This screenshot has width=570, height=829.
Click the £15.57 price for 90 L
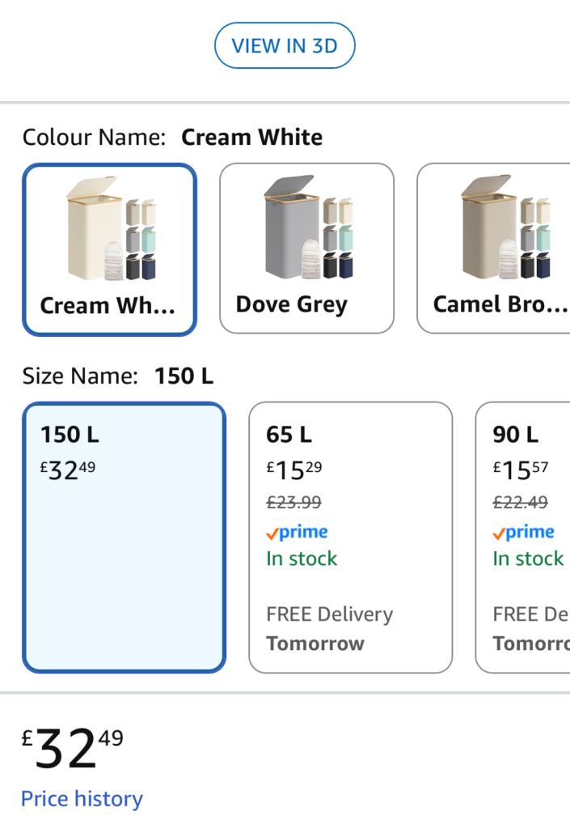point(521,469)
